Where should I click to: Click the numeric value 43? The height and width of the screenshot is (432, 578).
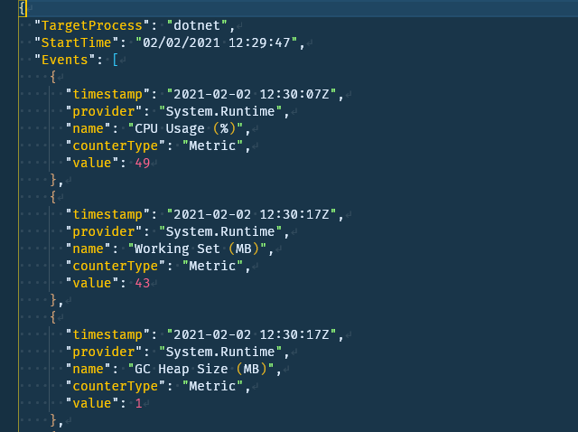pos(143,283)
